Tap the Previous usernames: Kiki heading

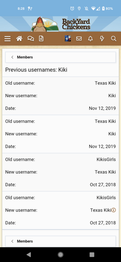36,70
